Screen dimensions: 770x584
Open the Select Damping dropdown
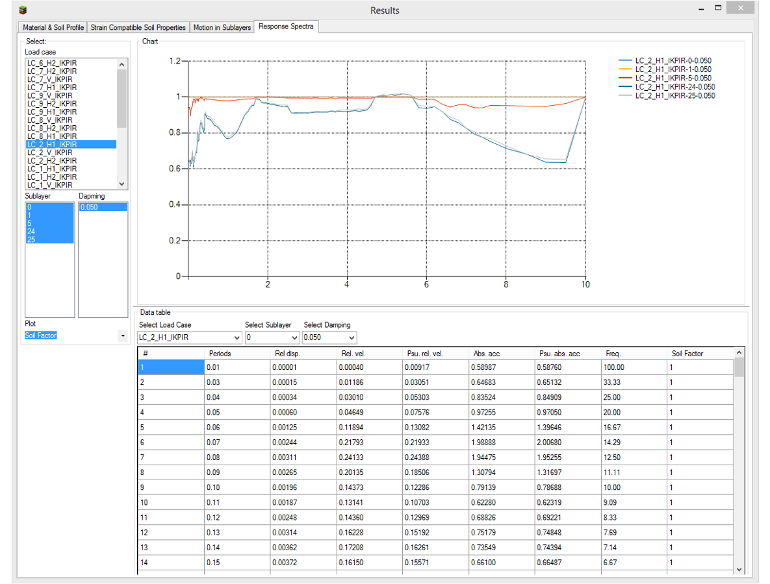tap(351, 338)
